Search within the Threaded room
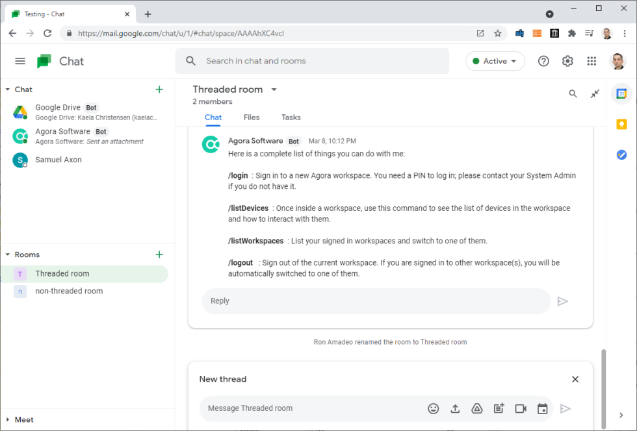The image size is (637, 431). point(573,93)
